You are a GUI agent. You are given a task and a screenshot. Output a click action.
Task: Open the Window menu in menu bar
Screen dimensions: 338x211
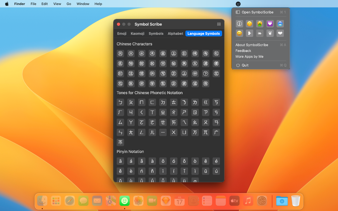pyautogui.click(x=83, y=4)
